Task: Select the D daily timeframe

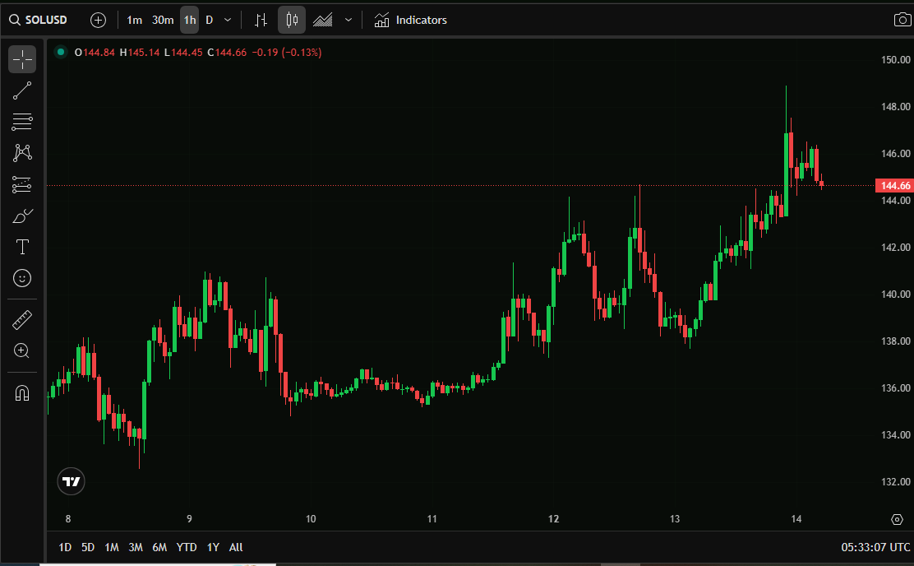Action: pos(210,20)
